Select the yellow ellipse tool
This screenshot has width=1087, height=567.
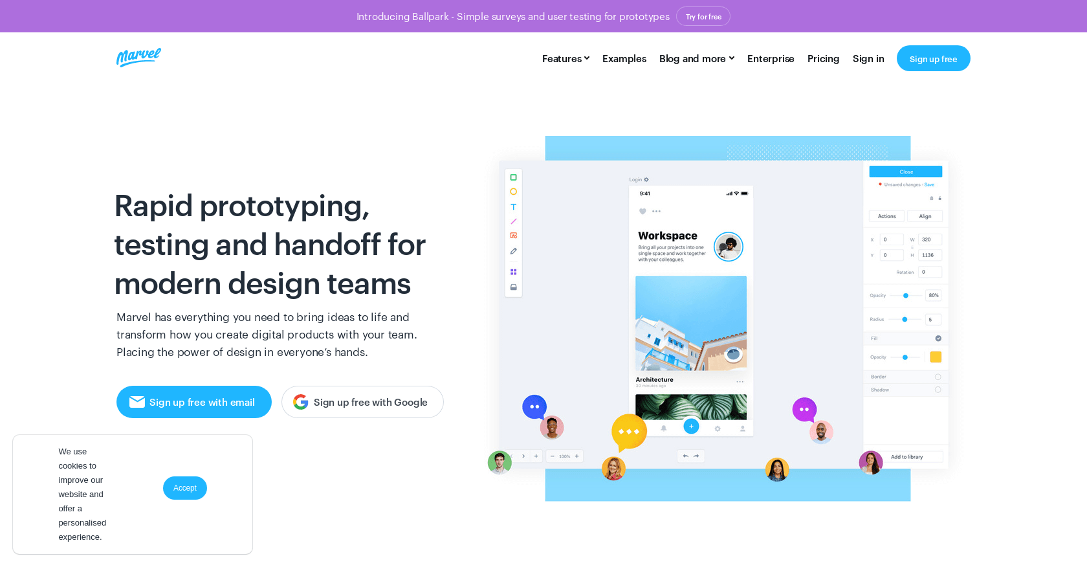[514, 192]
